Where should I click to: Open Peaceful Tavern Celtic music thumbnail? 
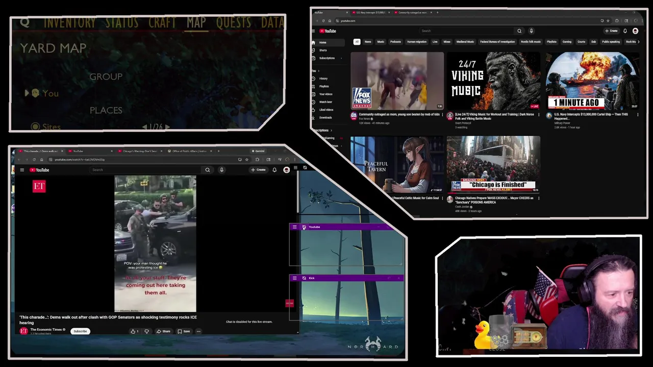point(397,164)
